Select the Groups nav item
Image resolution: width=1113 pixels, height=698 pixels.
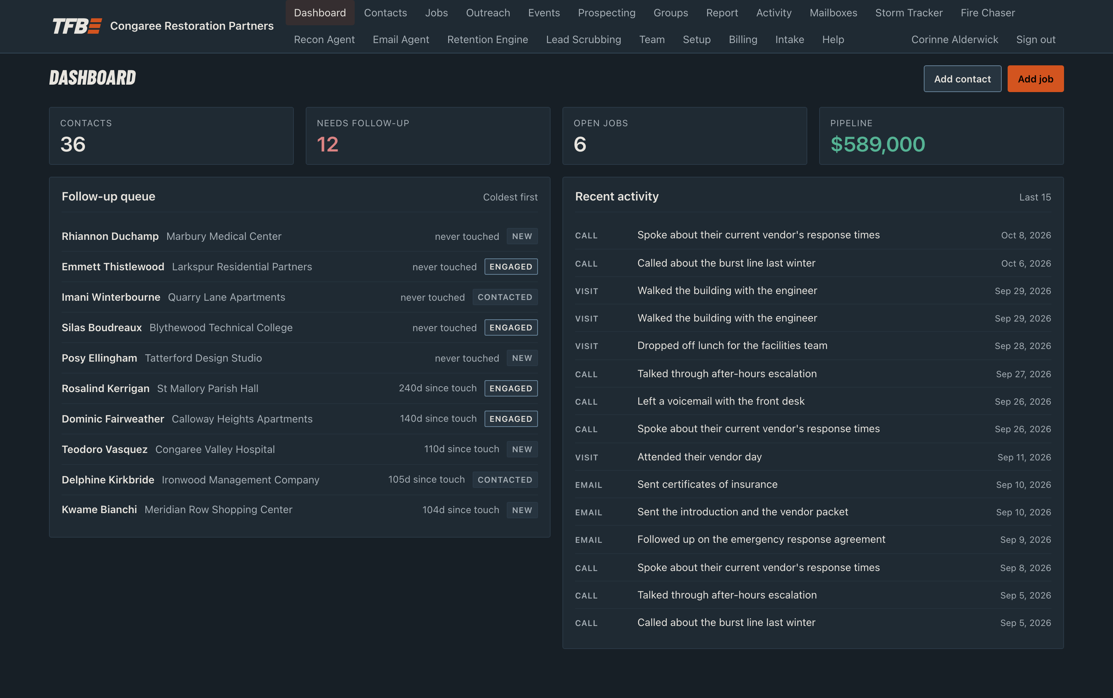671,13
